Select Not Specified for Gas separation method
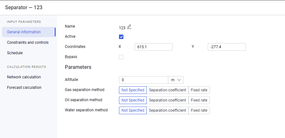285x138 pixels. pyautogui.click(x=133, y=90)
